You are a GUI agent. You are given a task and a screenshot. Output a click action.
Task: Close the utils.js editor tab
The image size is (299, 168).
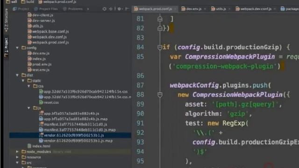click(x=229, y=9)
